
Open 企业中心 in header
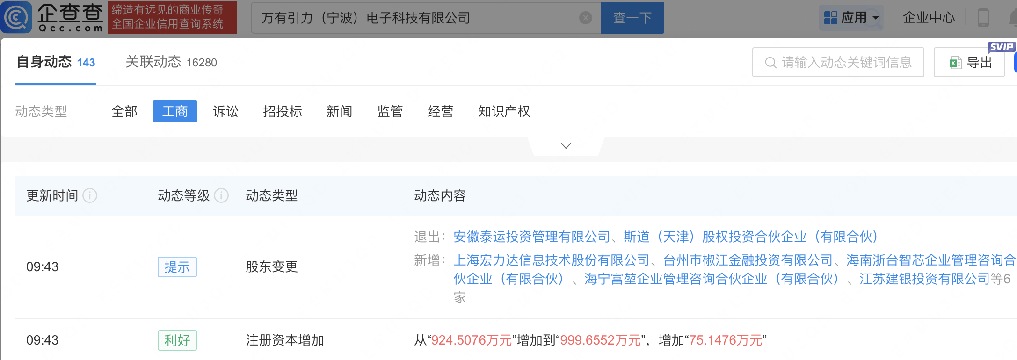[x=929, y=18]
